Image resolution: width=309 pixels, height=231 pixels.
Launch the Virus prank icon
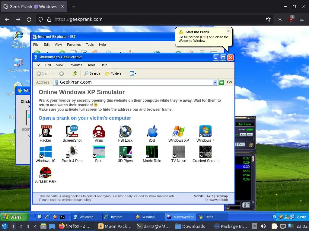(x=99, y=134)
